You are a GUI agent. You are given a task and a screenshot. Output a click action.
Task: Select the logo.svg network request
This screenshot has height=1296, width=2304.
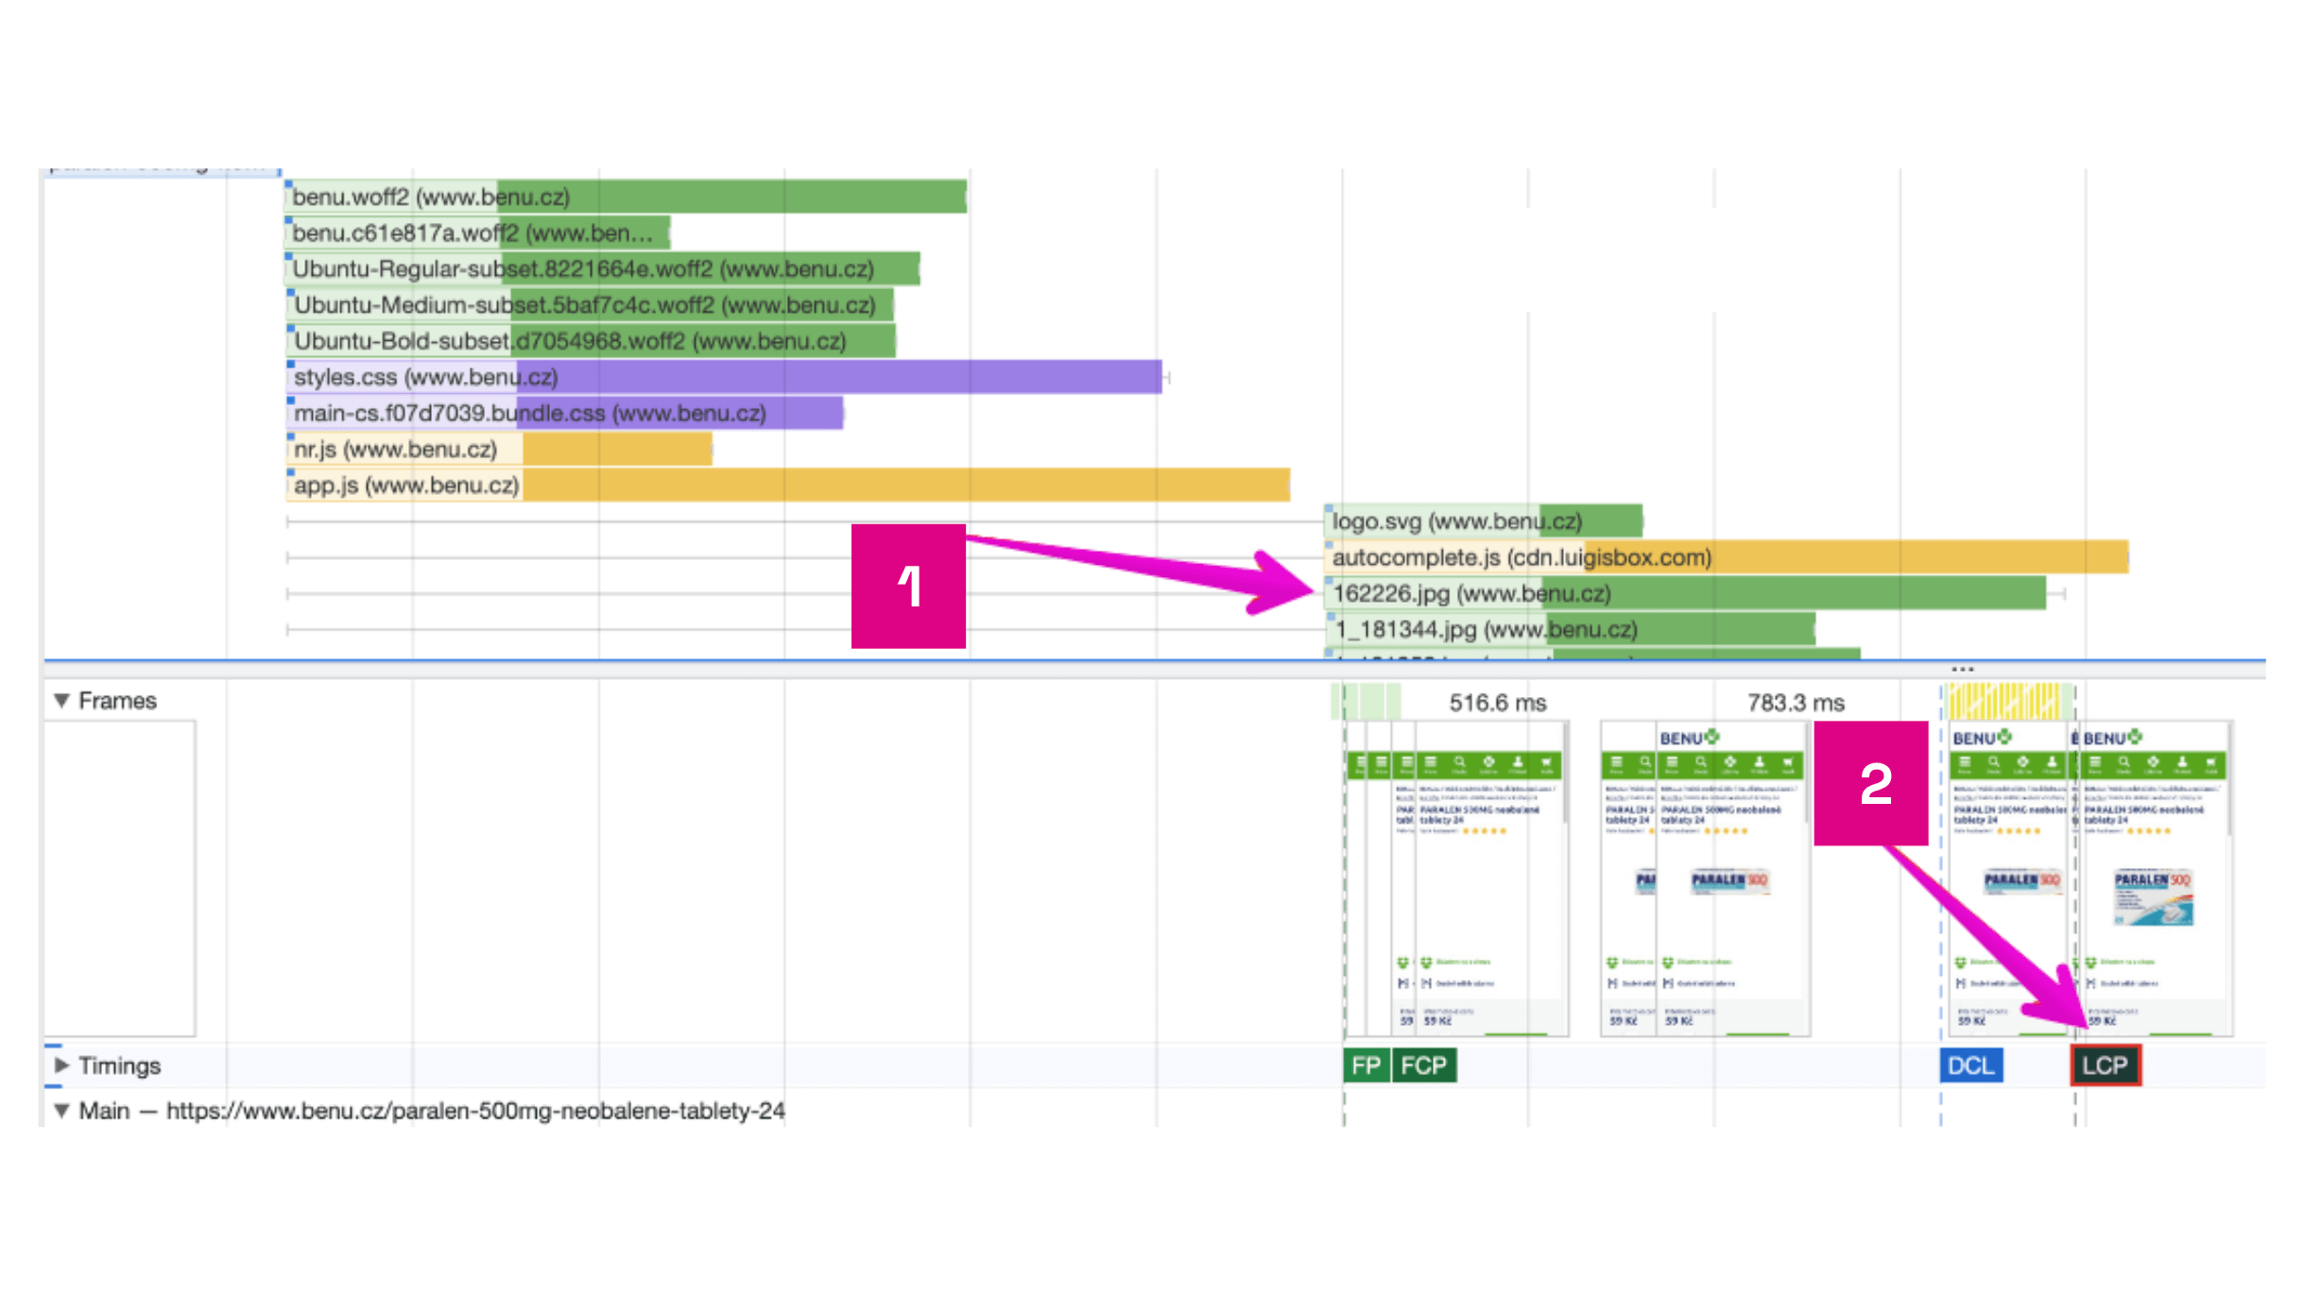[1482, 521]
